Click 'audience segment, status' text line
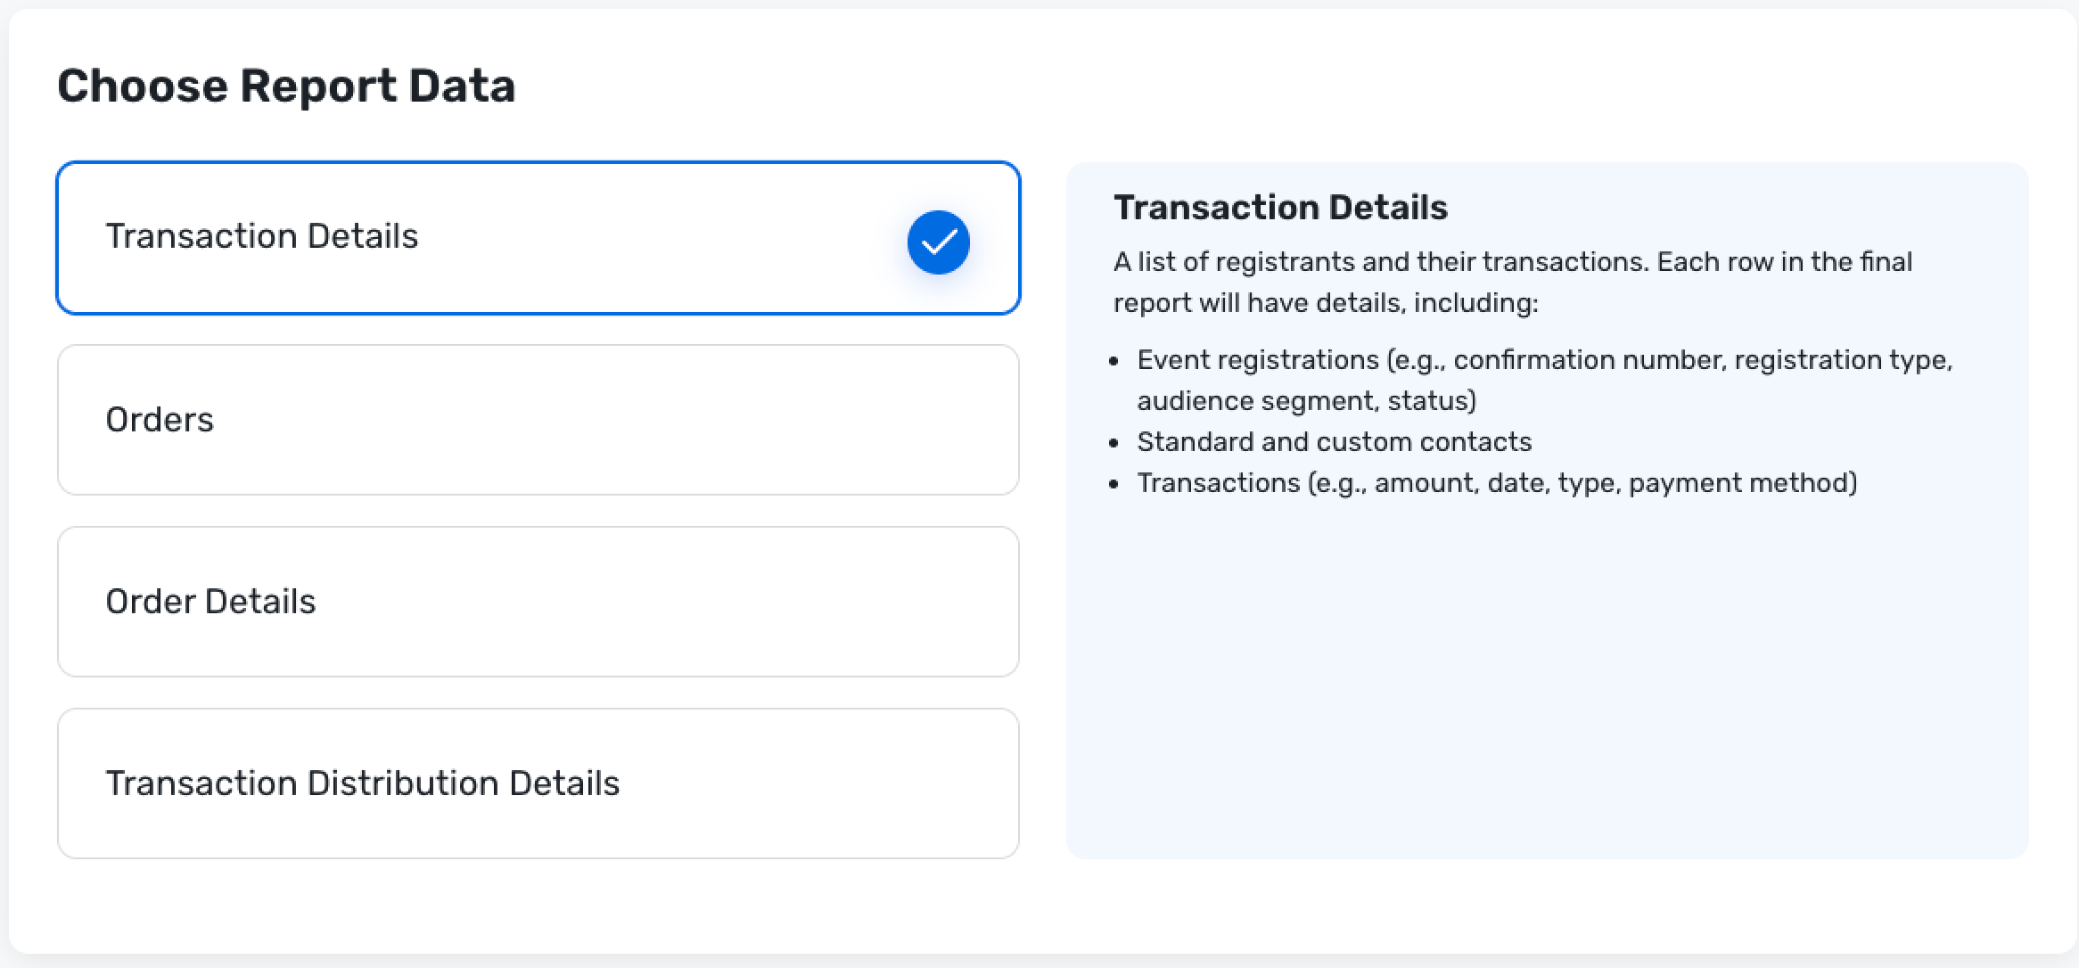 point(1306,401)
